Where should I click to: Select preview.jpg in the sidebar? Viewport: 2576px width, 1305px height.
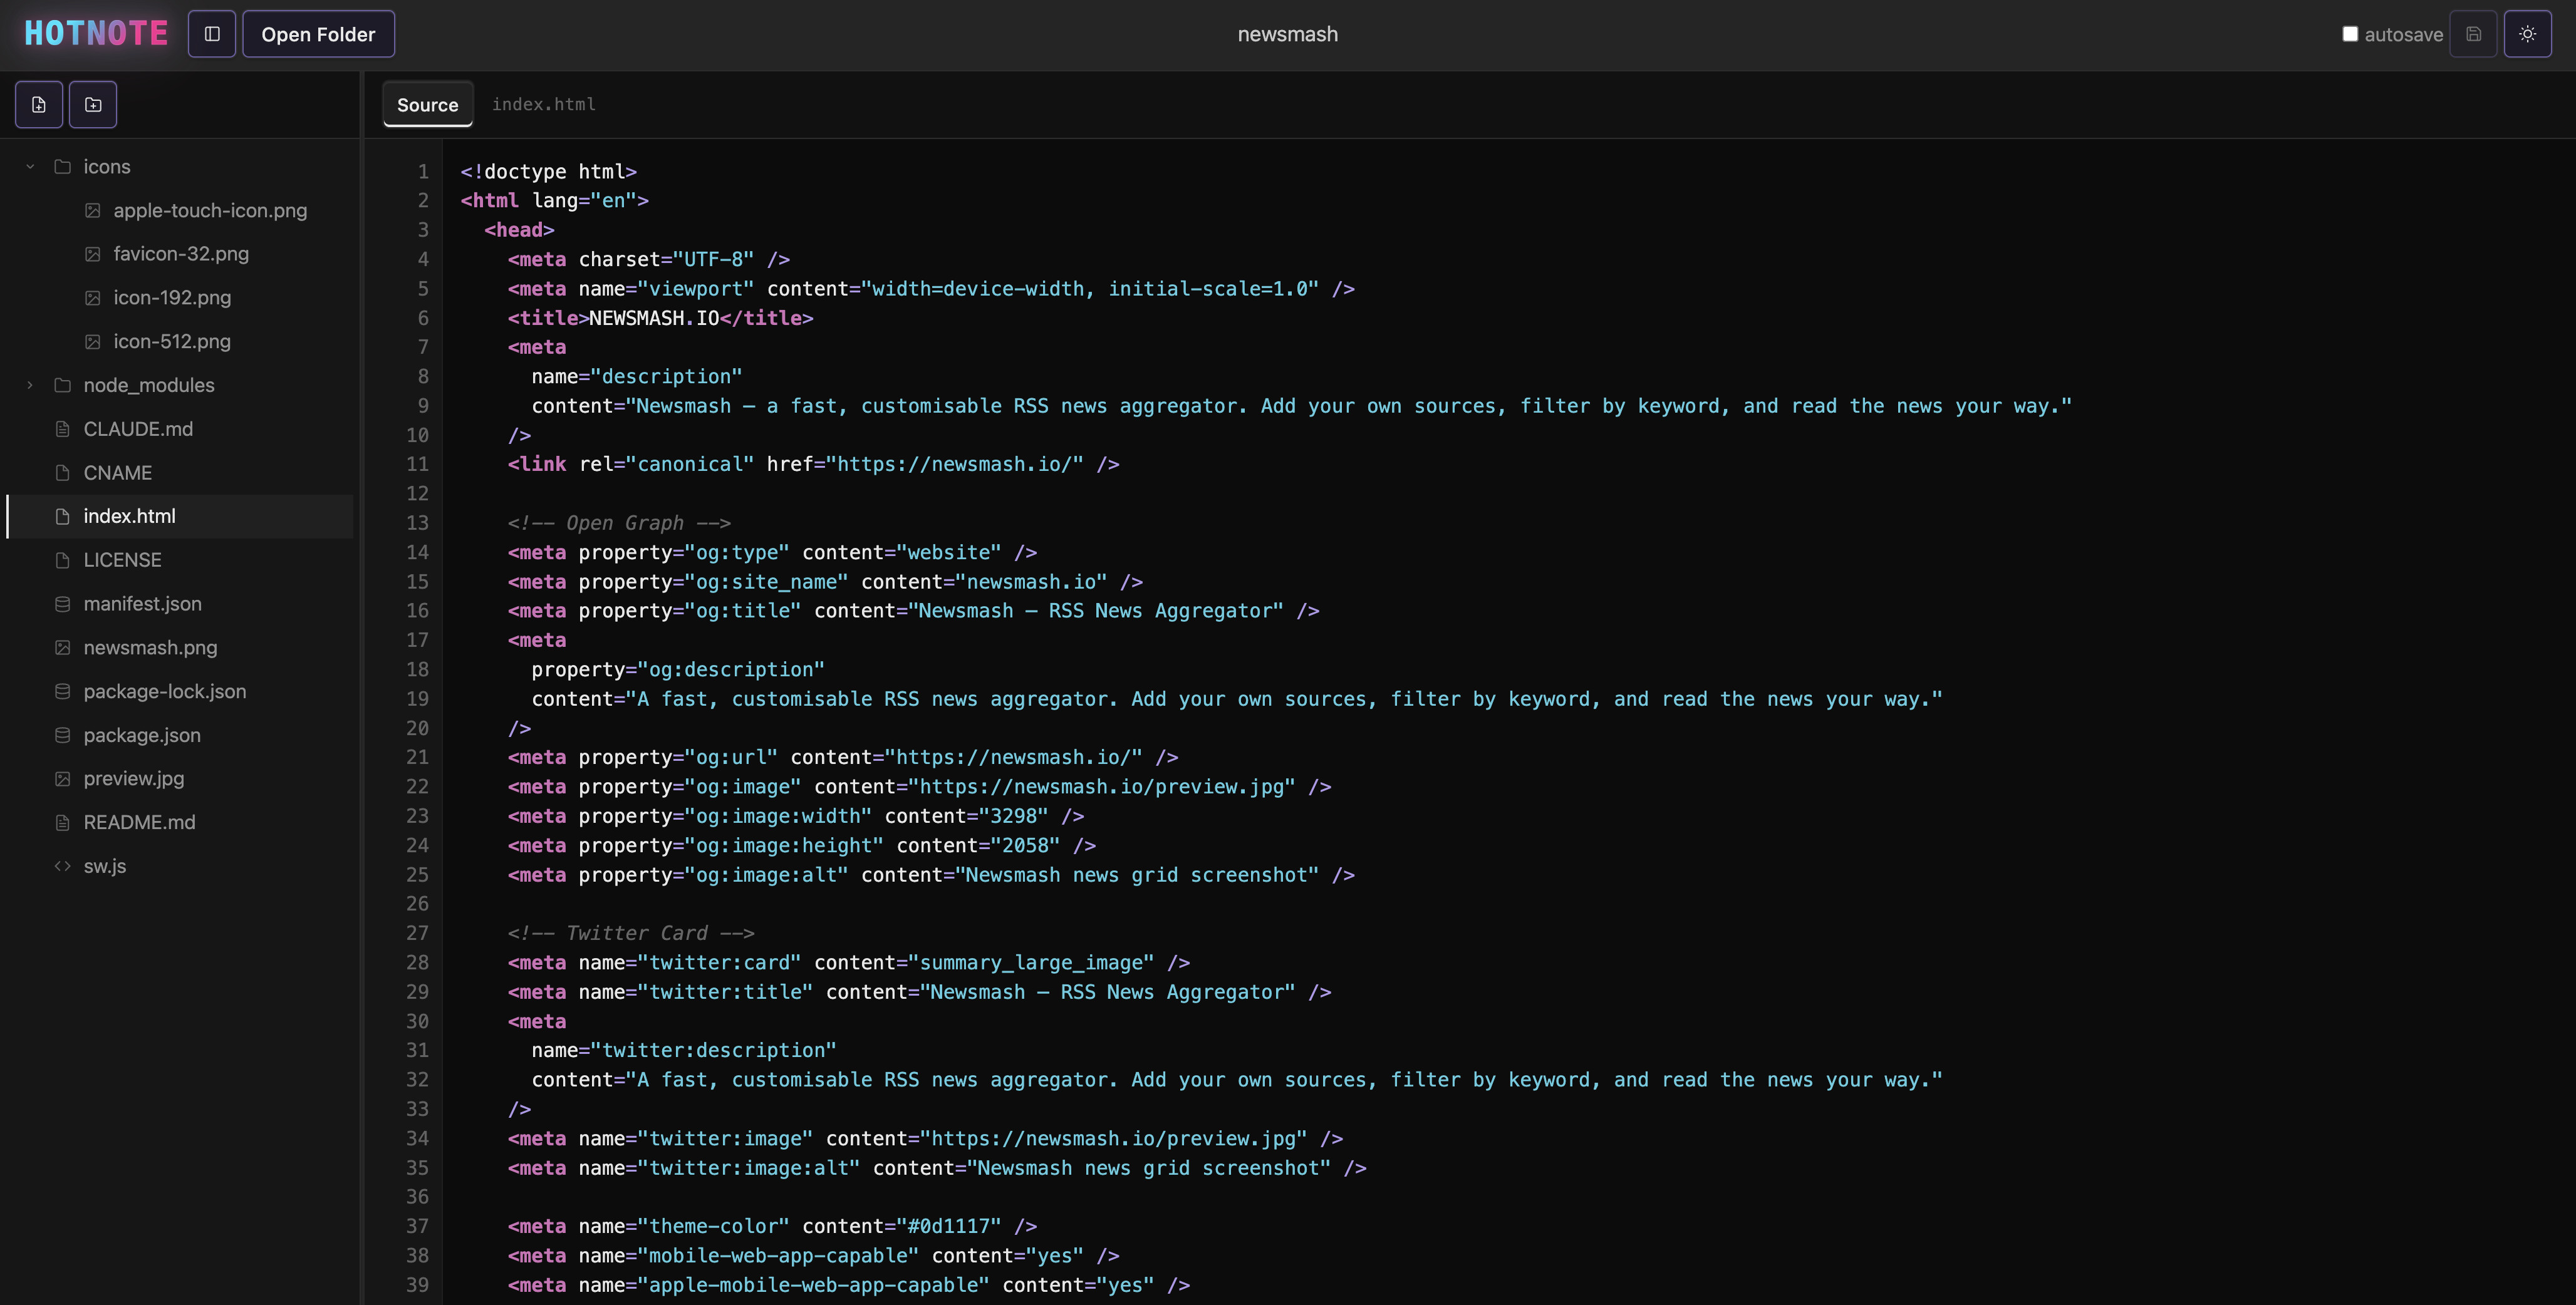pyautogui.click(x=133, y=778)
